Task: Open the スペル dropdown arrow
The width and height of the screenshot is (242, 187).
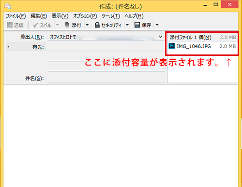Action: 58,25
